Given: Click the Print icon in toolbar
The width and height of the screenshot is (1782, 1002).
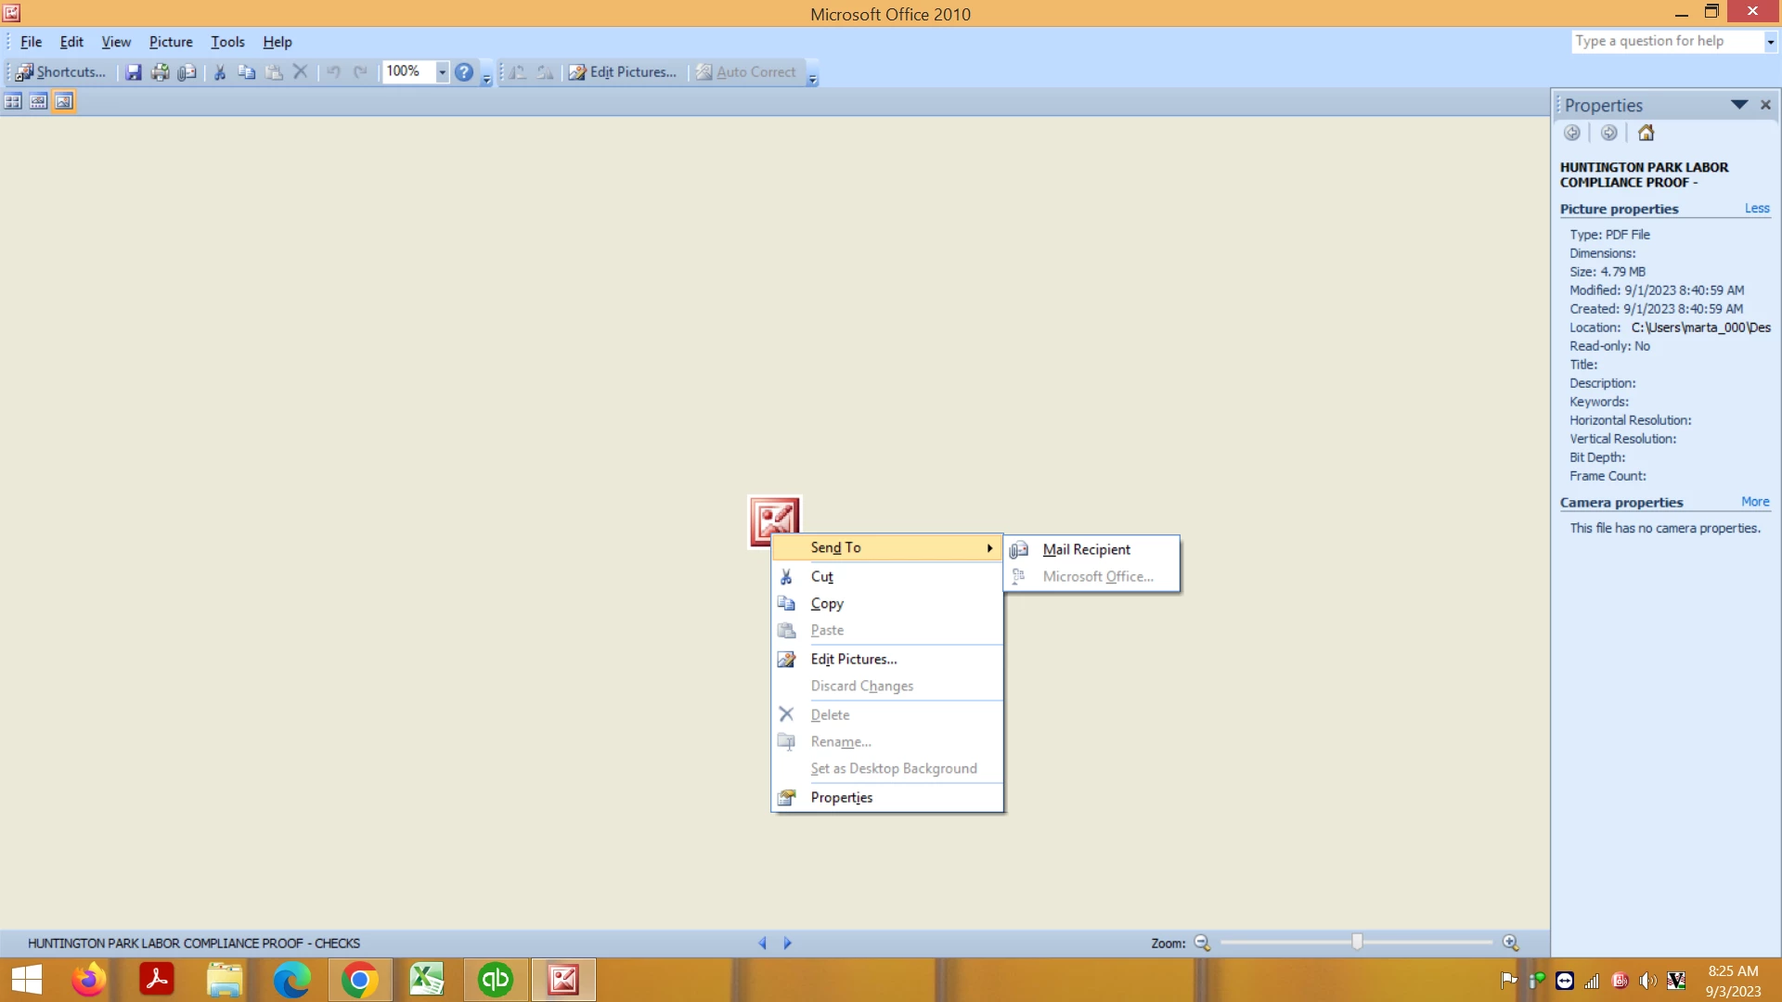Looking at the screenshot, I should pos(160,72).
